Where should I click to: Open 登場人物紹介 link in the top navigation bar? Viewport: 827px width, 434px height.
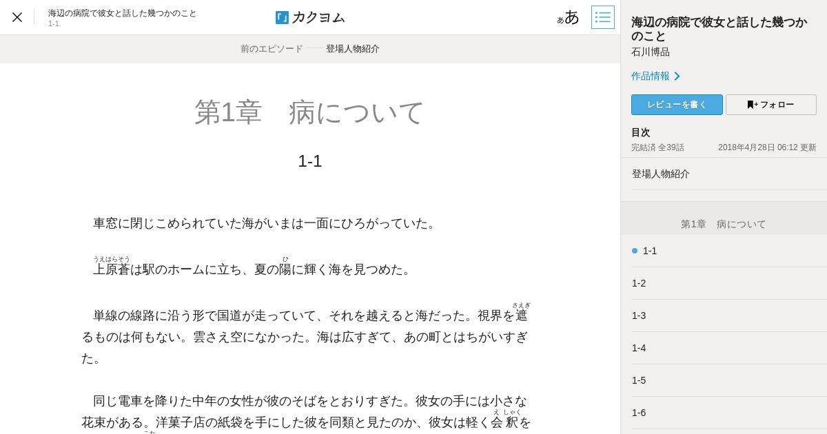click(x=353, y=49)
